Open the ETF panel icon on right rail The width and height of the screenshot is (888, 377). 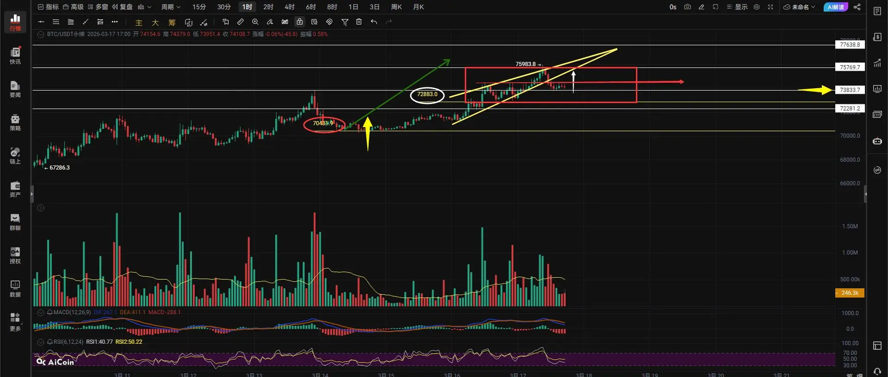click(877, 115)
